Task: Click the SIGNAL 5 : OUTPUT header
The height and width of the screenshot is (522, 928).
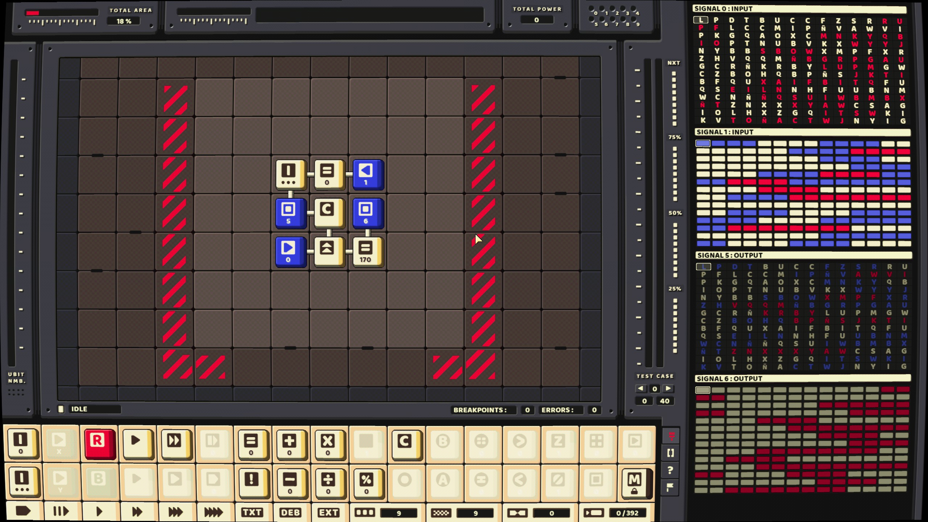Action: point(803,255)
